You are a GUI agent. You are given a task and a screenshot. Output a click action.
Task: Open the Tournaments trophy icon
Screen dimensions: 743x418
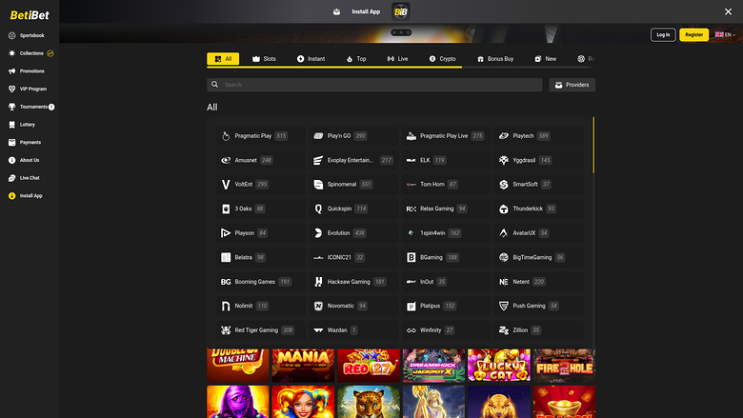tap(12, 107)
